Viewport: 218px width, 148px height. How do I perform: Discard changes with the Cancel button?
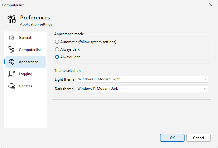199,138
